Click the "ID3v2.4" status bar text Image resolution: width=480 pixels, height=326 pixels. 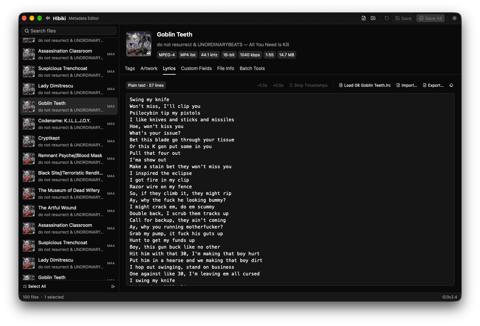(449, 297)
